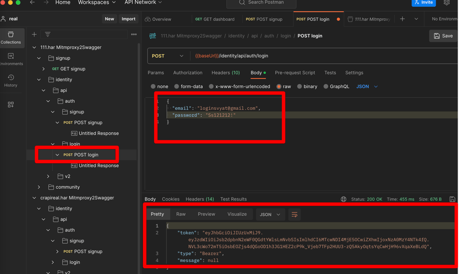Open the History sidebar panel

coord(11,81)
